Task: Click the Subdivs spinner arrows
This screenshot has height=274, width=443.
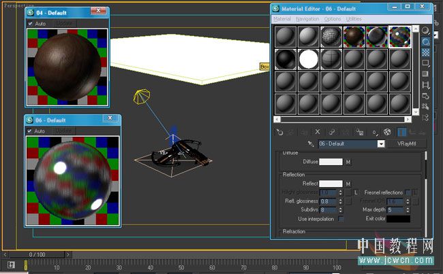Action: pos(340,209)
